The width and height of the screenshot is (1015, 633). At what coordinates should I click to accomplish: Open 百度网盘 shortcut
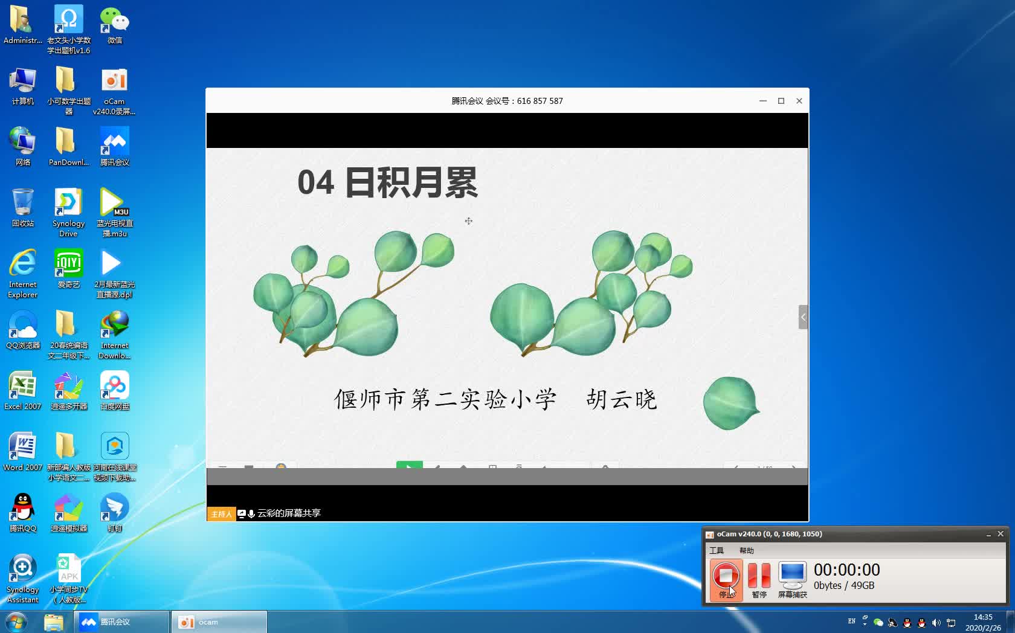click(x=114, y=391)
